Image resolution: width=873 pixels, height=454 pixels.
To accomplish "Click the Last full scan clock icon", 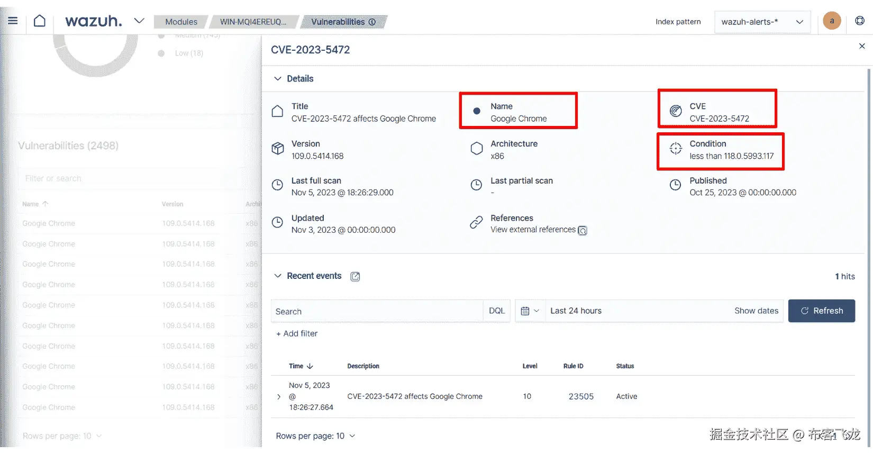I will 277,185.
